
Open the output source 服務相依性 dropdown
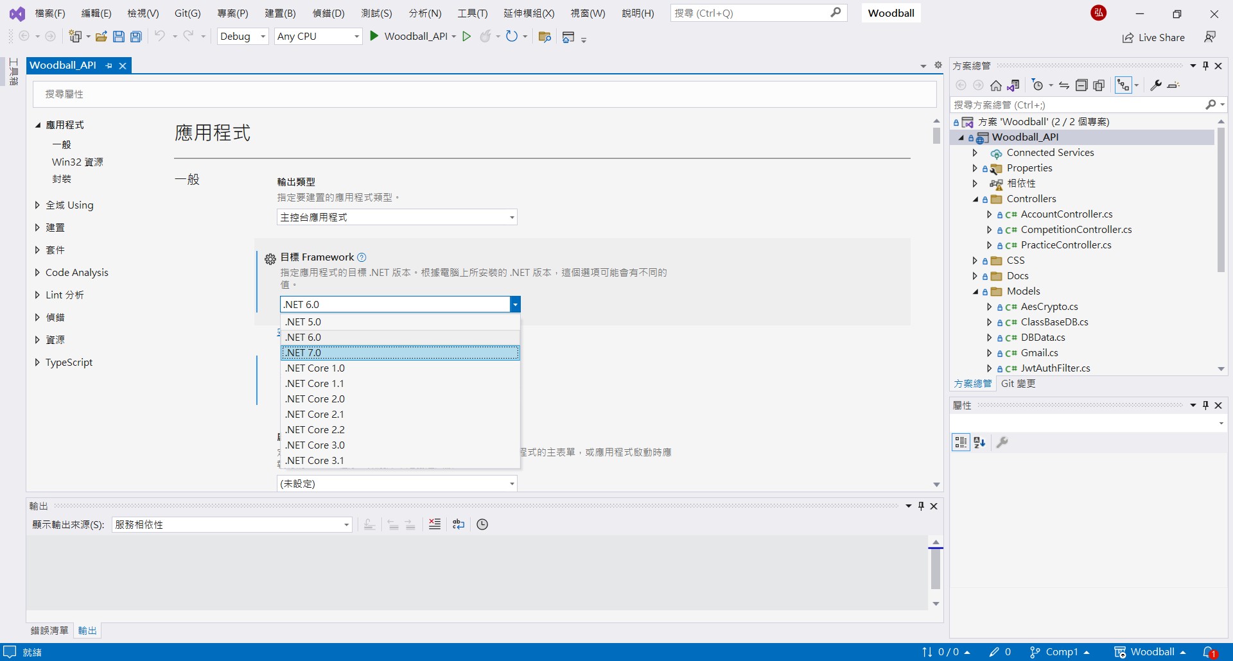[x=232, y=525]
